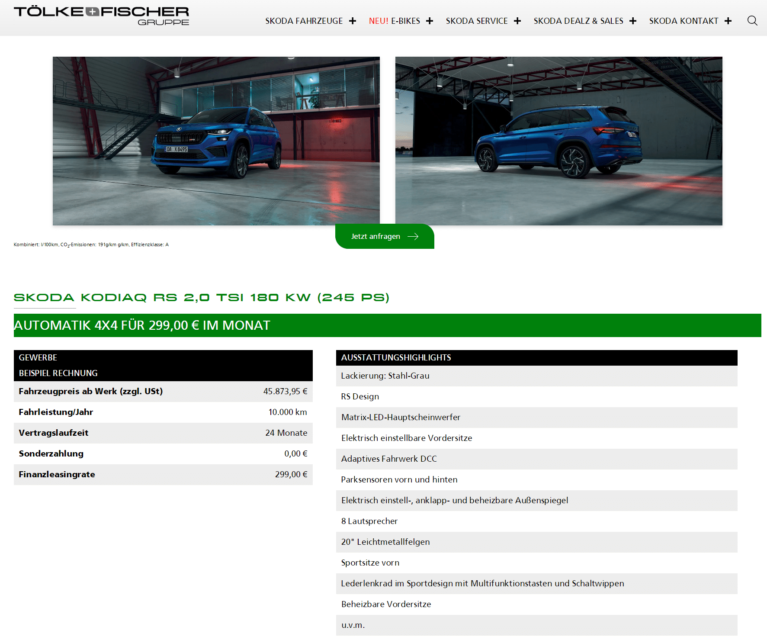Viewport: 767px width, 643px height.
Task: Select the Sportsitze vorn row
Action: tap(537, 563)
